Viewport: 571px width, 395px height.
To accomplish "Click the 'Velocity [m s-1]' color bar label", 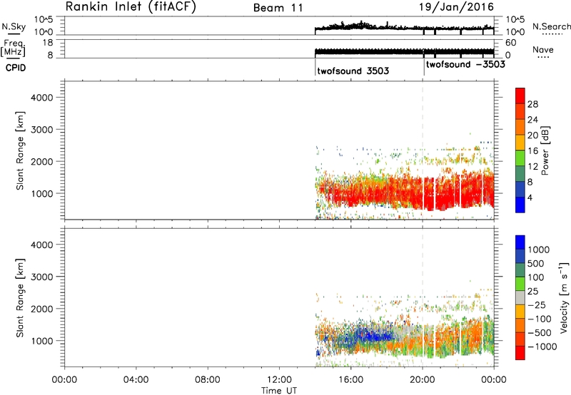I will coord(563,297).
